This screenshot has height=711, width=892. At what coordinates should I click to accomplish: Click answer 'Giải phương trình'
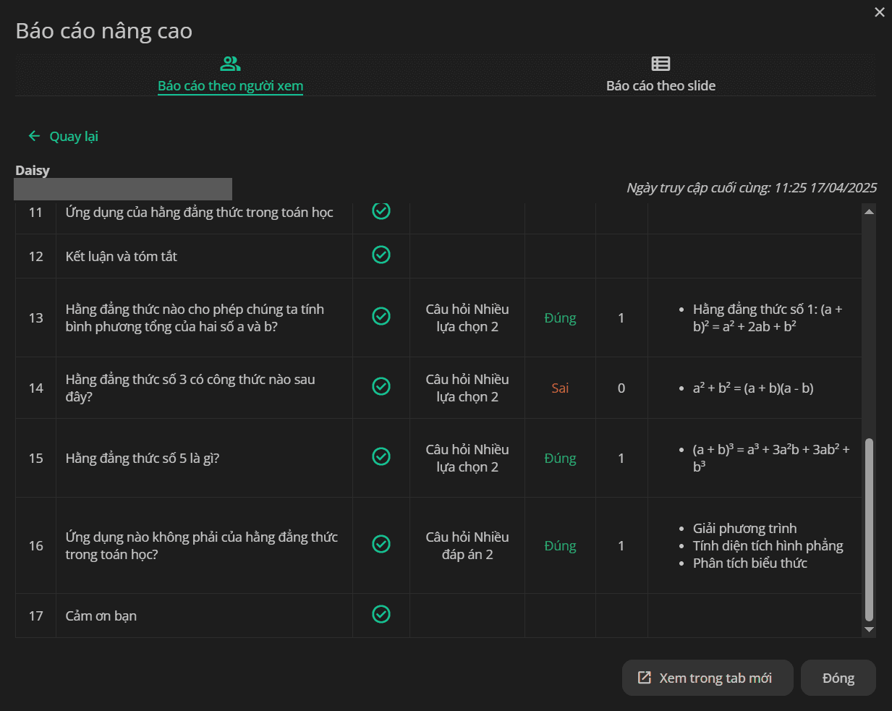tap(744, 528)
